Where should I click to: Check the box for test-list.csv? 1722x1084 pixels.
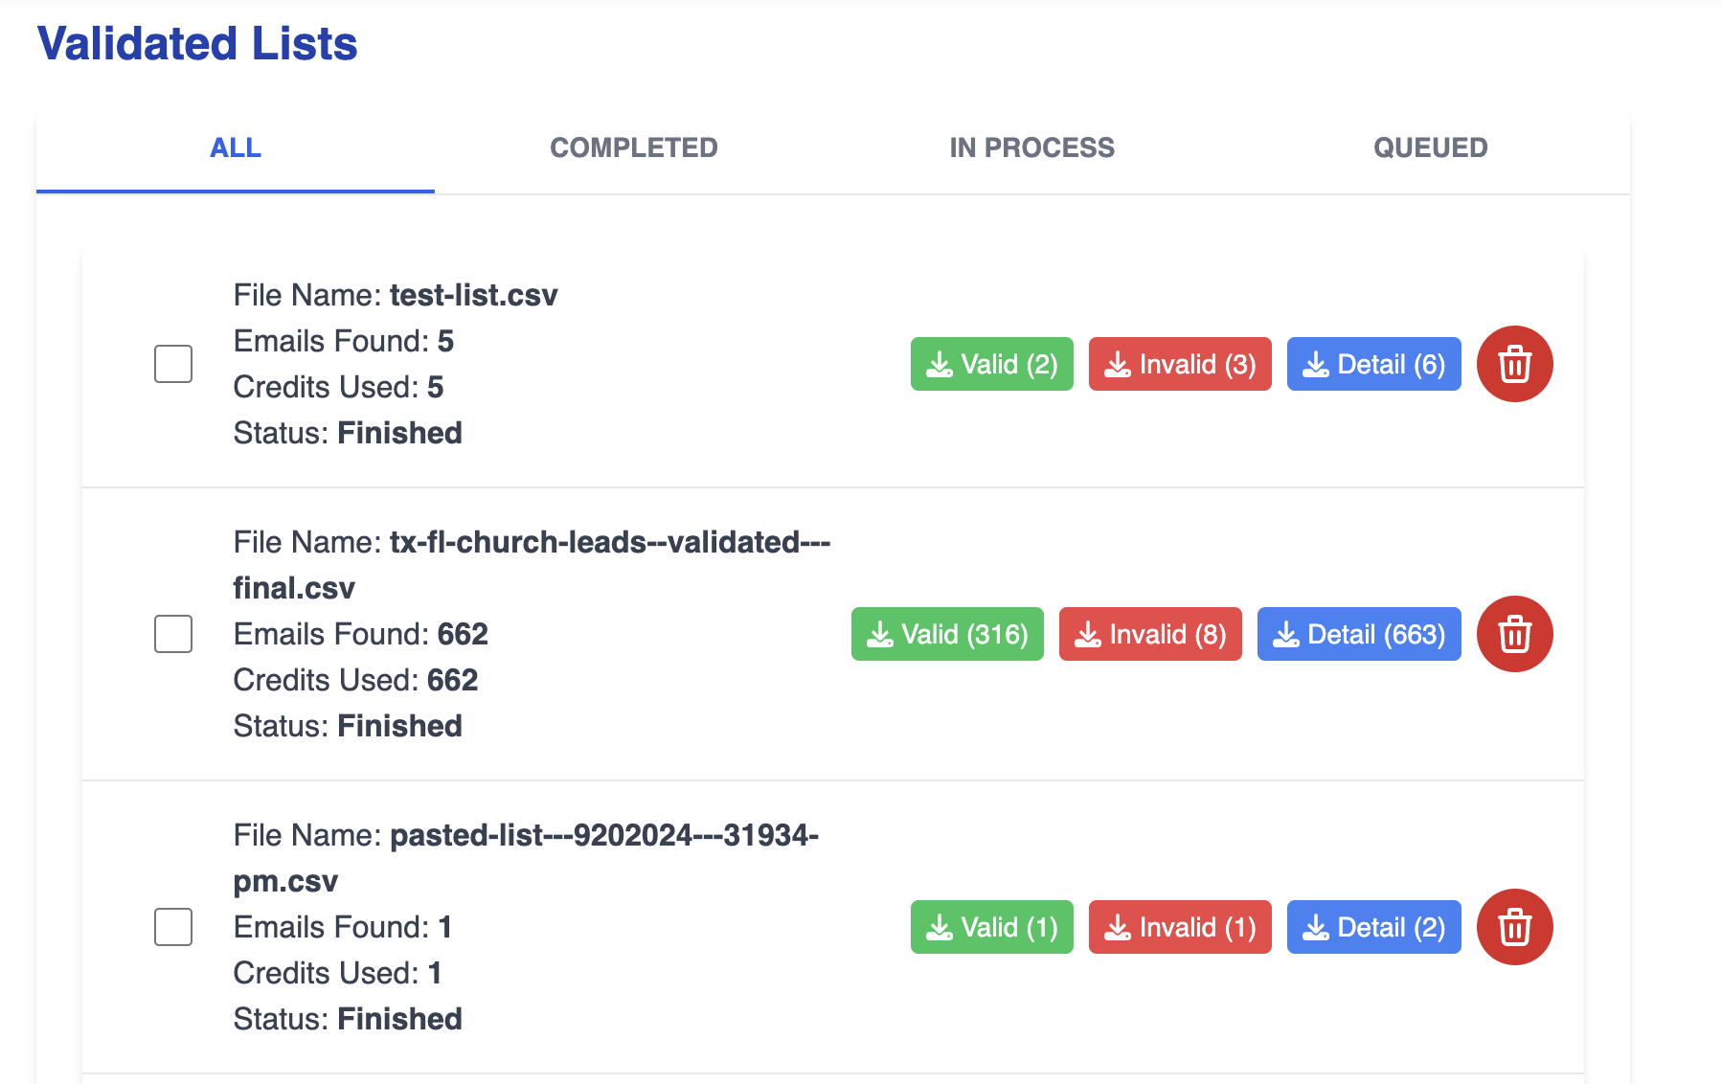(x=173, y=364)
